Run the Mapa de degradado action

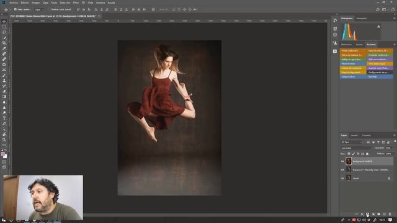click(353, 72)
